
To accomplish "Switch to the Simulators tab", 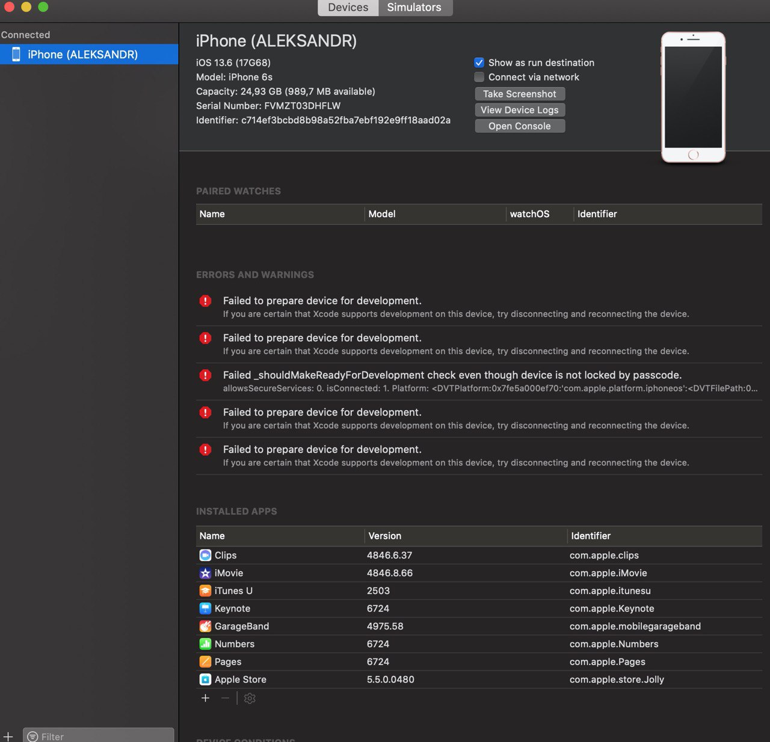I will pos(414,8).
